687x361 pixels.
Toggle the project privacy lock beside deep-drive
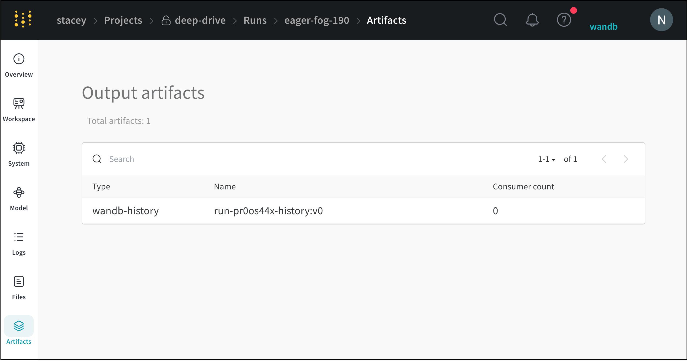[166, 20]
